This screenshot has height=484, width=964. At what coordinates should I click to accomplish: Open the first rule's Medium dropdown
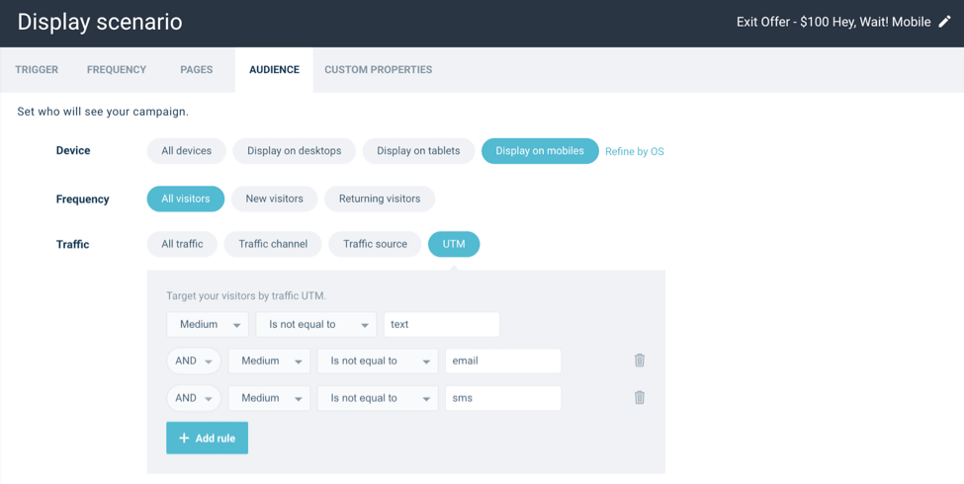click(x=207, y=324)
